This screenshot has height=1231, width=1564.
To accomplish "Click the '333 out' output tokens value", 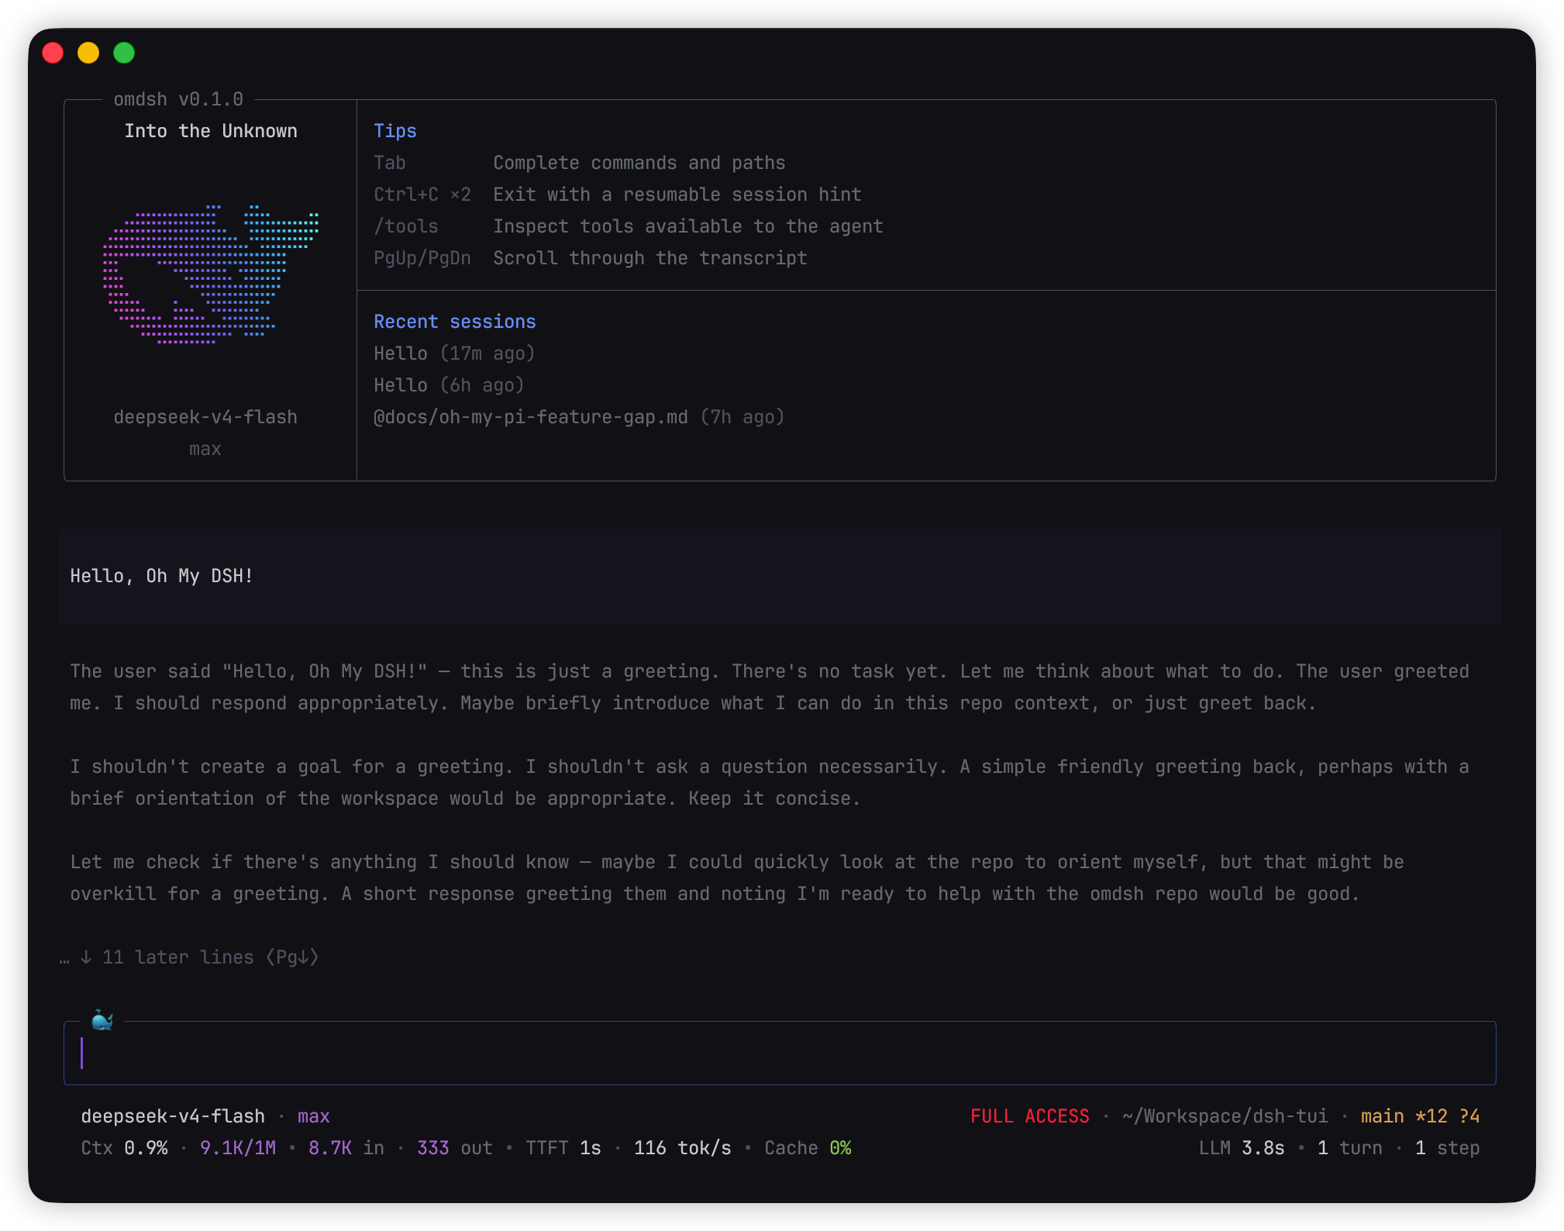I will point(455,1148).
